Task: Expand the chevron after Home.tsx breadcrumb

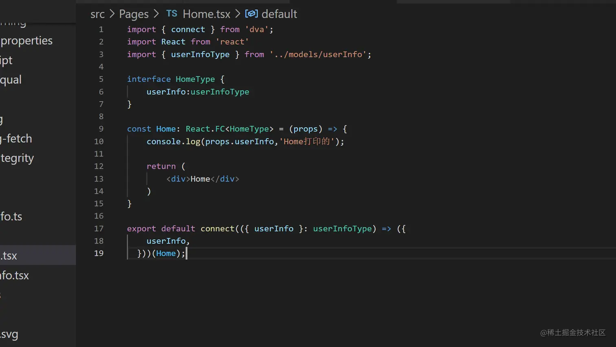Action: point(238,14)
